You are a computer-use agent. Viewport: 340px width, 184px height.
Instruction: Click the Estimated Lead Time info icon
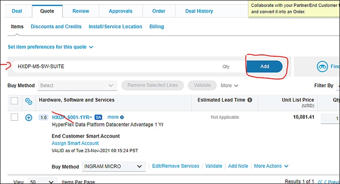coord(250,100)
